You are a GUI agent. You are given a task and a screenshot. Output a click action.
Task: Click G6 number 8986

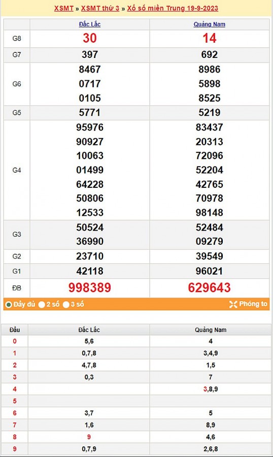pyautogui.click(x=210, y=70)
